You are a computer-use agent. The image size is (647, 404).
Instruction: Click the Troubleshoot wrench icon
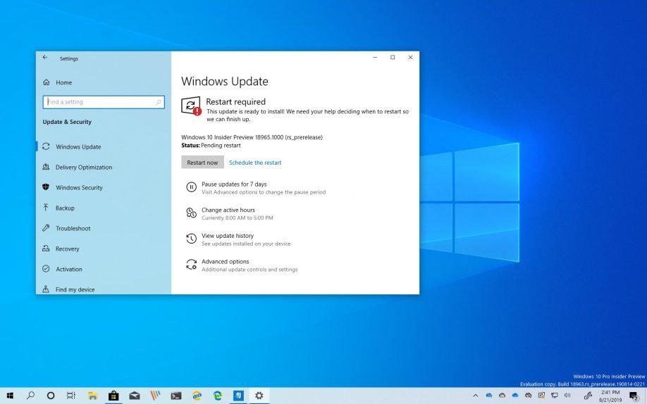click(x=46, y=229)
